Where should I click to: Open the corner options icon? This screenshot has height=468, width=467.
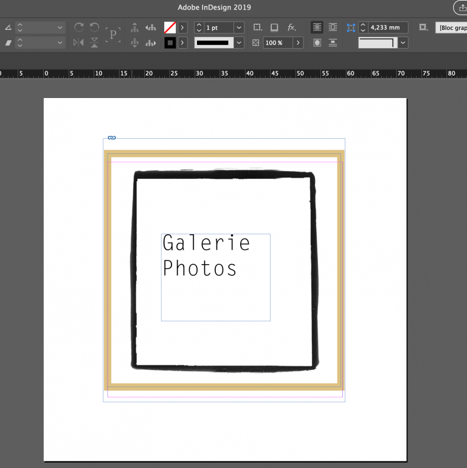258,27
